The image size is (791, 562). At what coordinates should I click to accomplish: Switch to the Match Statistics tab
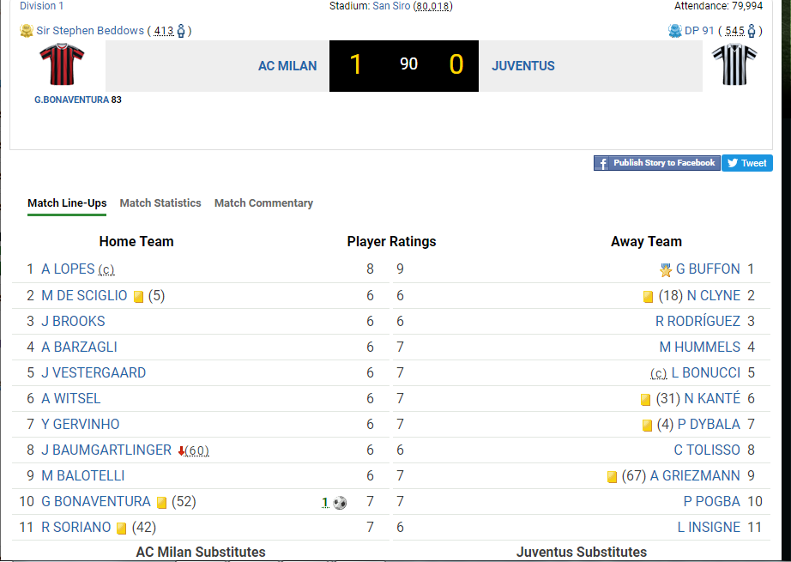pos(160,203)
